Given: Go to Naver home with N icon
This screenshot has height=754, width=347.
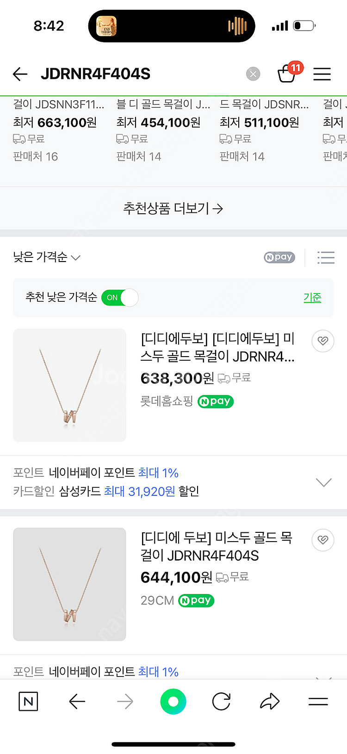Looking at the screenshot, I should pyautogui.click(x=28, y=702).
